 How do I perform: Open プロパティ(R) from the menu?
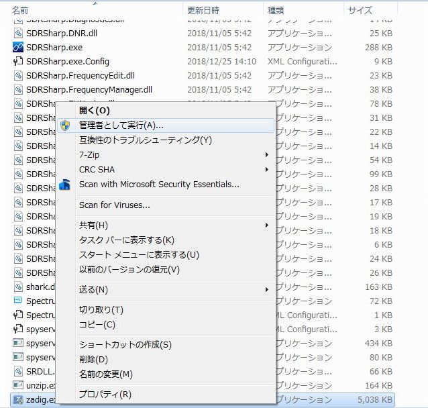click(166, 395)
